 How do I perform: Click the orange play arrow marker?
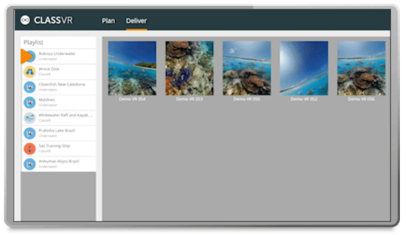(x=27, y=56)
